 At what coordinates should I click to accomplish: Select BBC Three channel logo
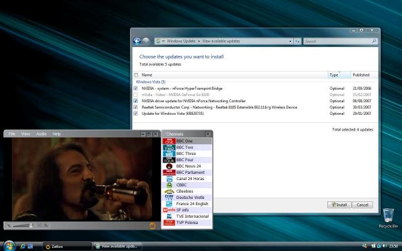click(169, 153)
